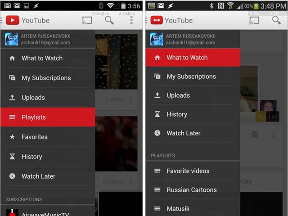Open options dots next to 1 video

[x=131, y=99]
